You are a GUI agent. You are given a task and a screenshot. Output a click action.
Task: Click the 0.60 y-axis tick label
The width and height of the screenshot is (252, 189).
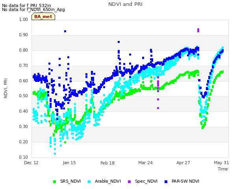(x=24, y=81)
